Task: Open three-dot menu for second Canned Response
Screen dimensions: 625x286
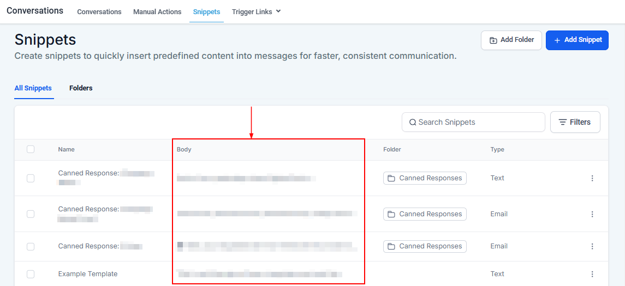Action: [592, 214]
